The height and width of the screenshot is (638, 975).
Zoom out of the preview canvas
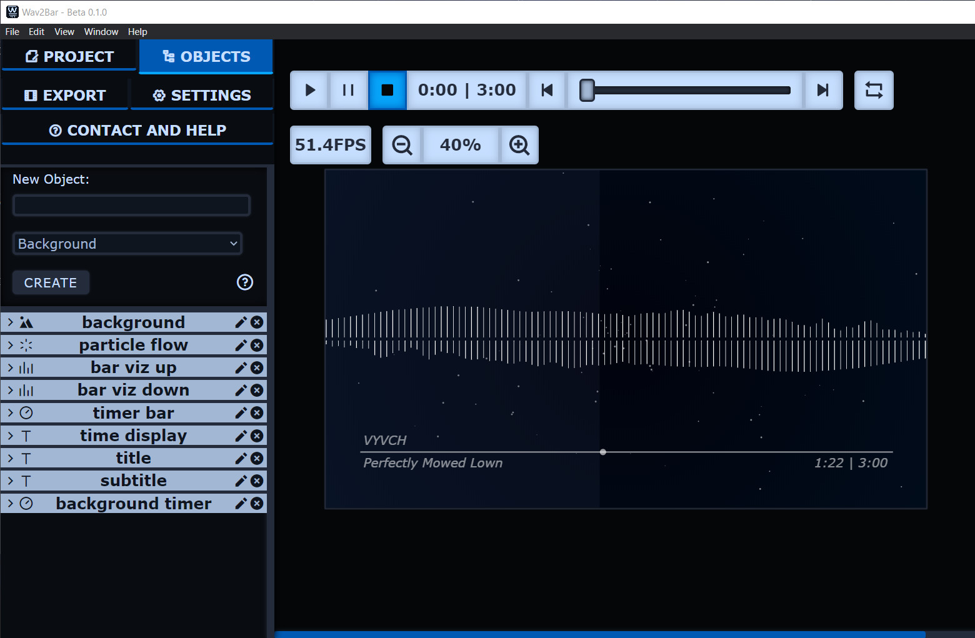[402, 145]
